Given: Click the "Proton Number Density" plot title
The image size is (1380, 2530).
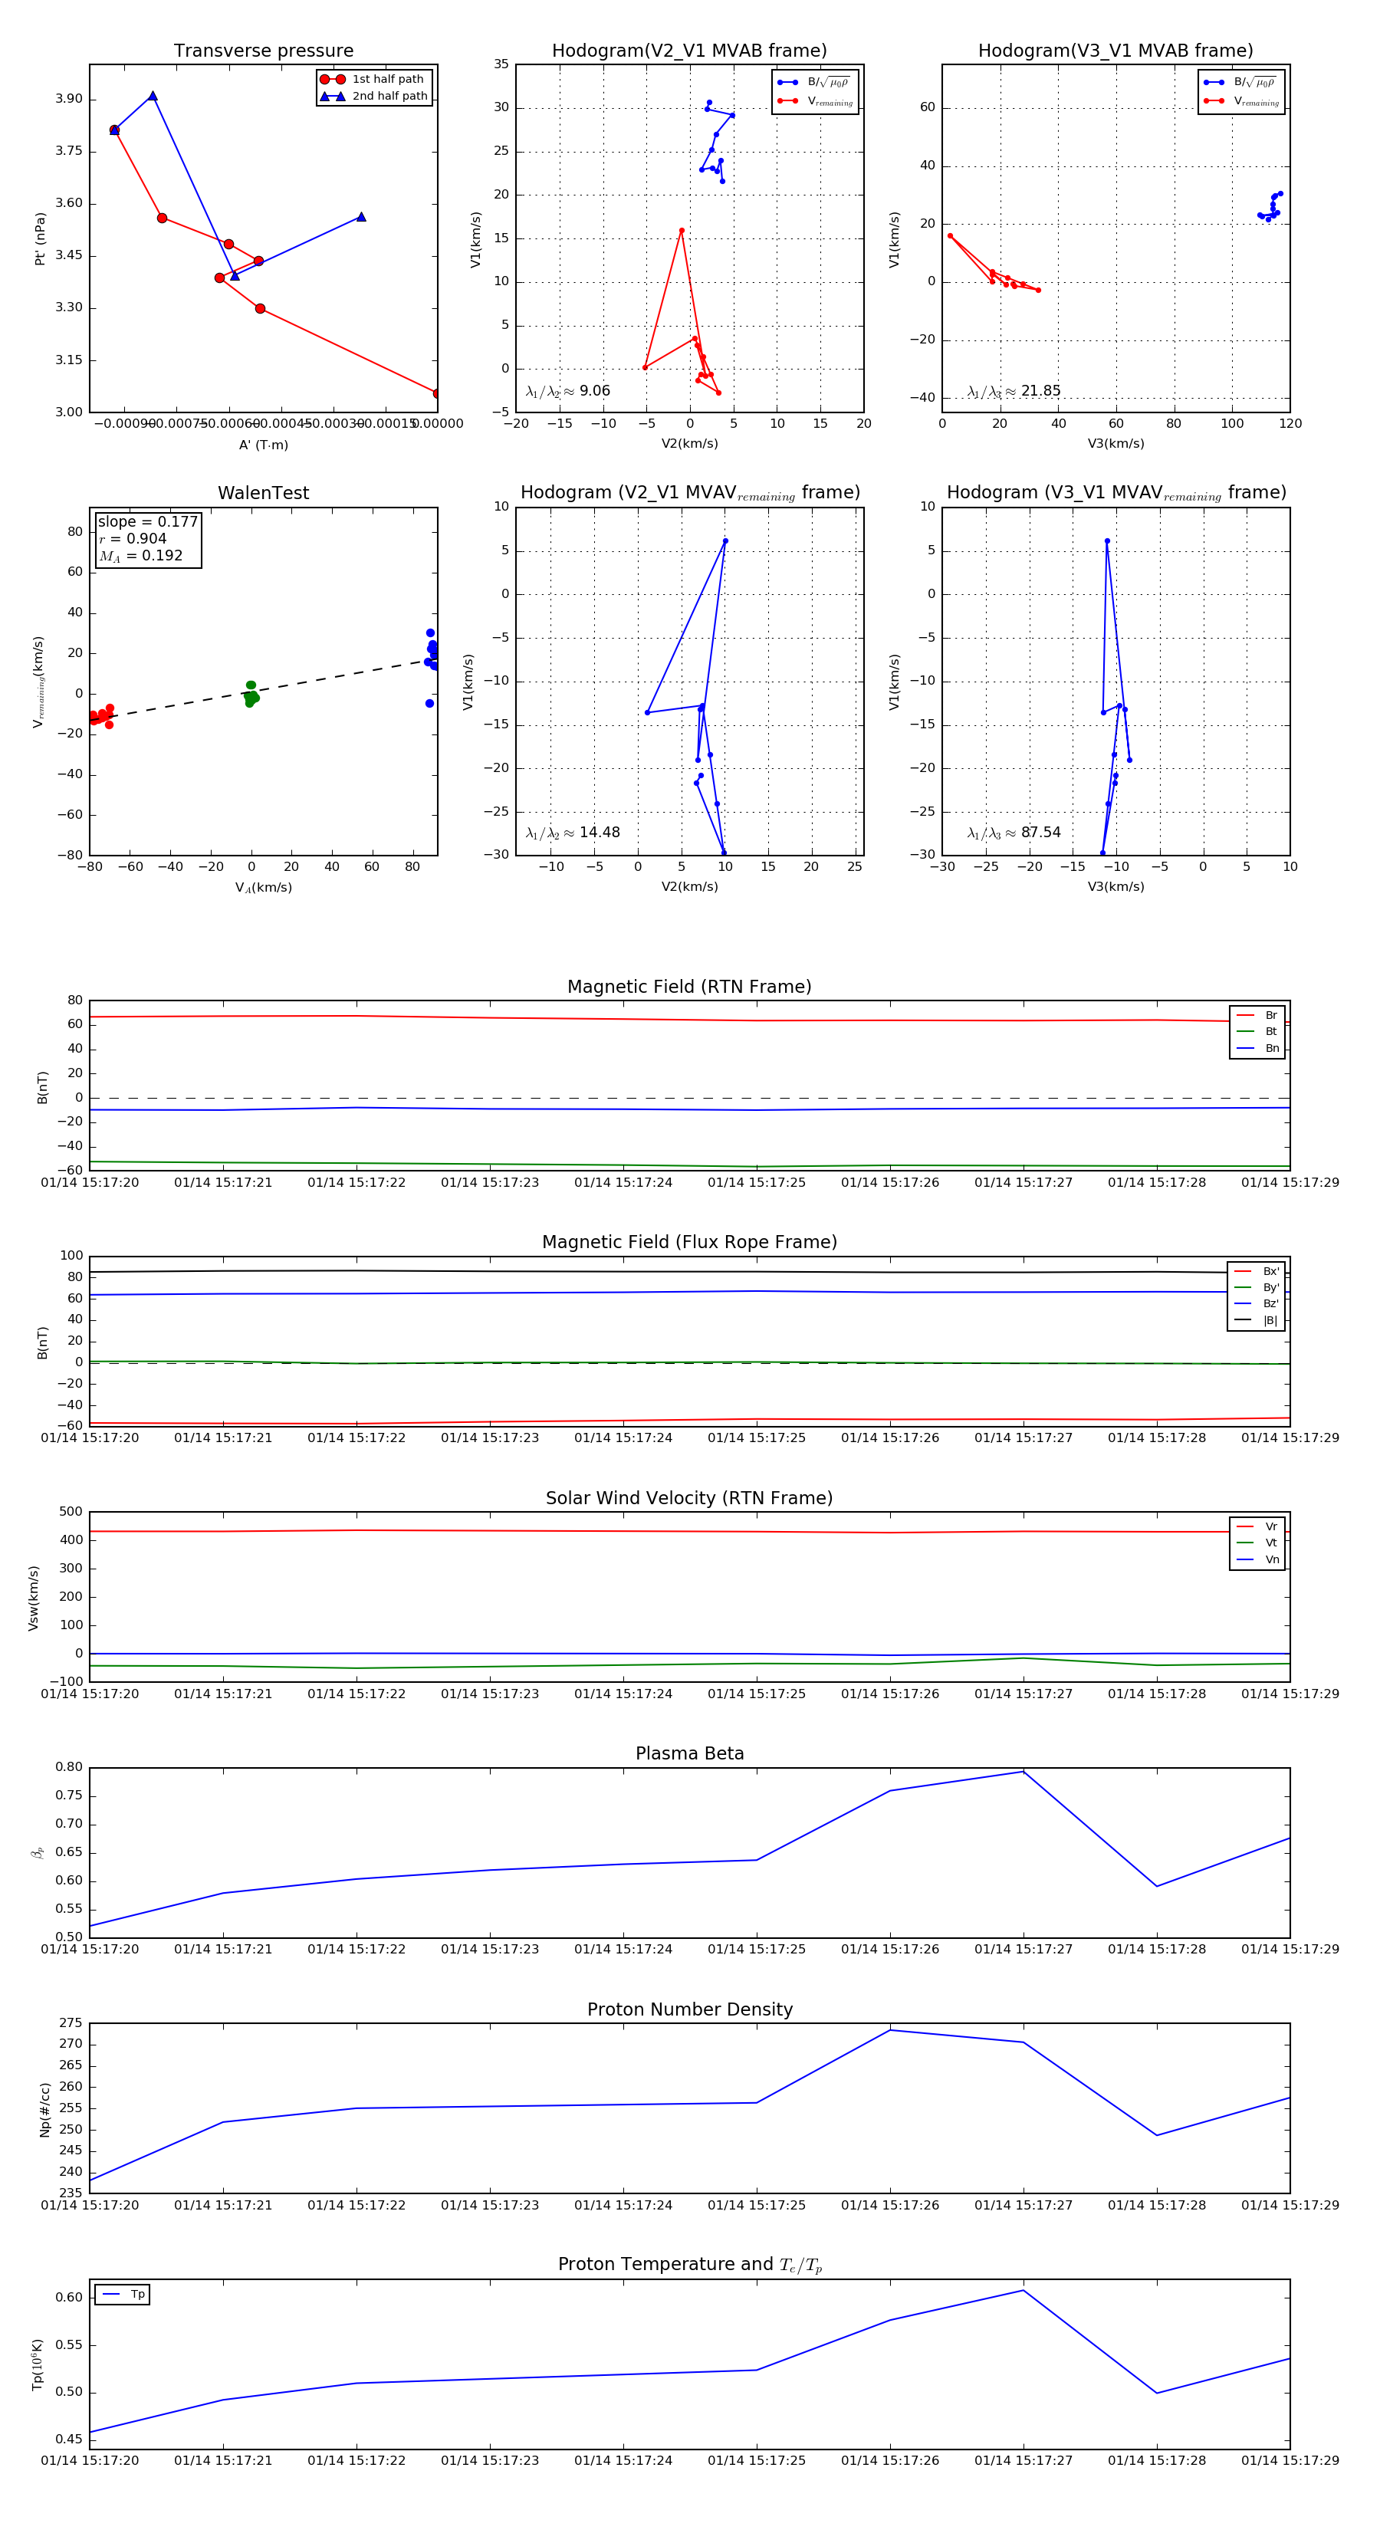Looking at the screenshot, I should tap(689, 2009).
